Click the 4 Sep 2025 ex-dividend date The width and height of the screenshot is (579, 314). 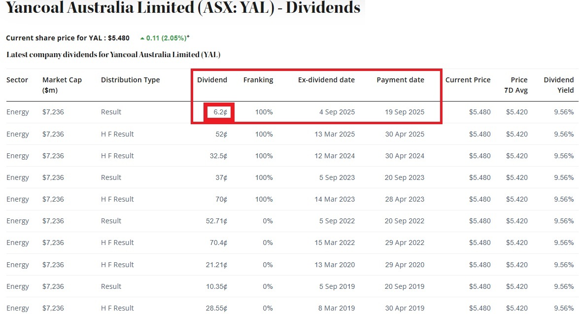coord(337,112)
